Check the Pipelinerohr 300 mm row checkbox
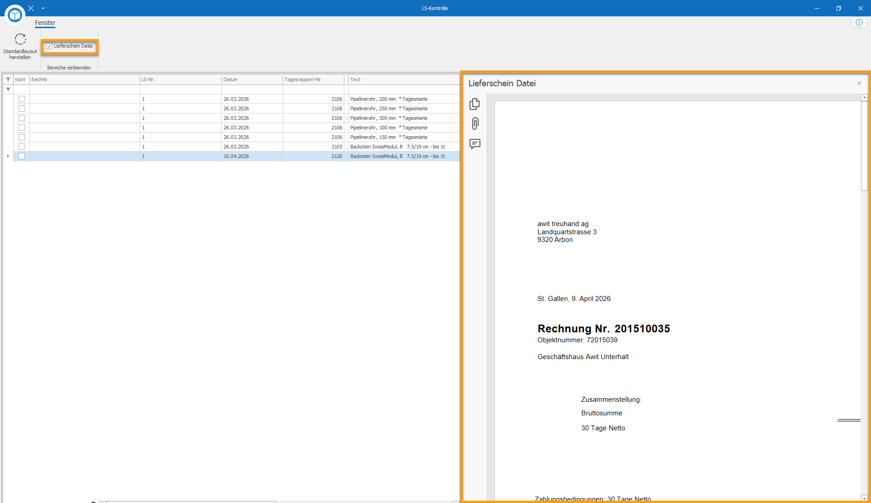This screenshot has height=503, width=871. 22,118
